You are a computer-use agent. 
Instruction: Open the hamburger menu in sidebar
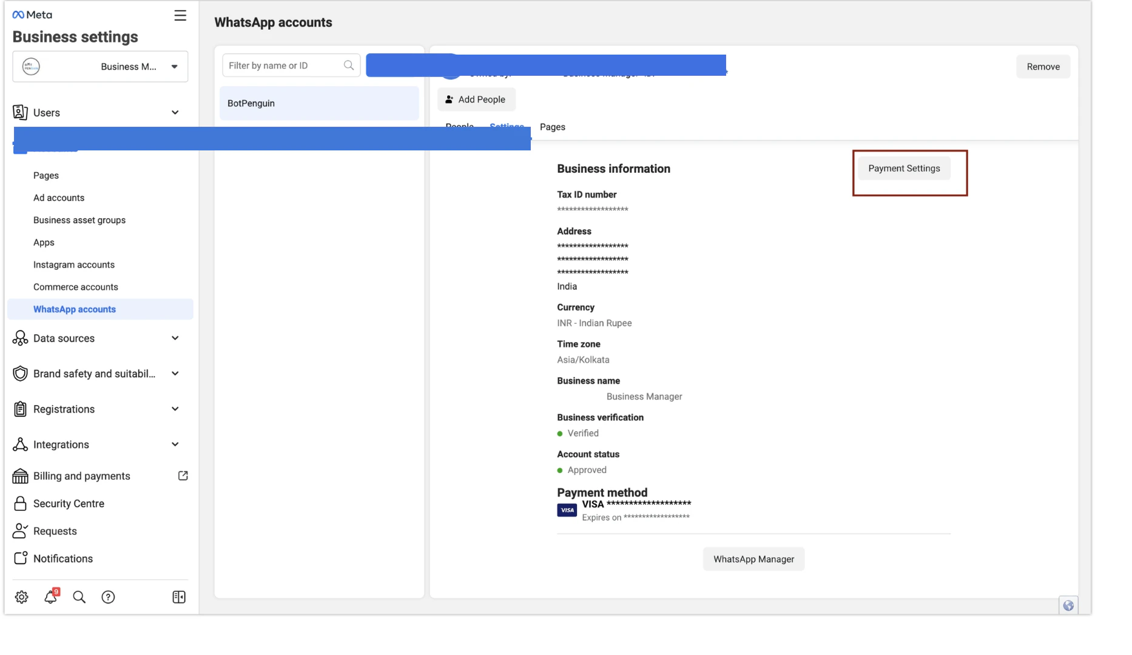[180, 15]
